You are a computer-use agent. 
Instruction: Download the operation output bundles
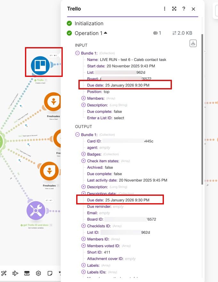pos(193,43)
